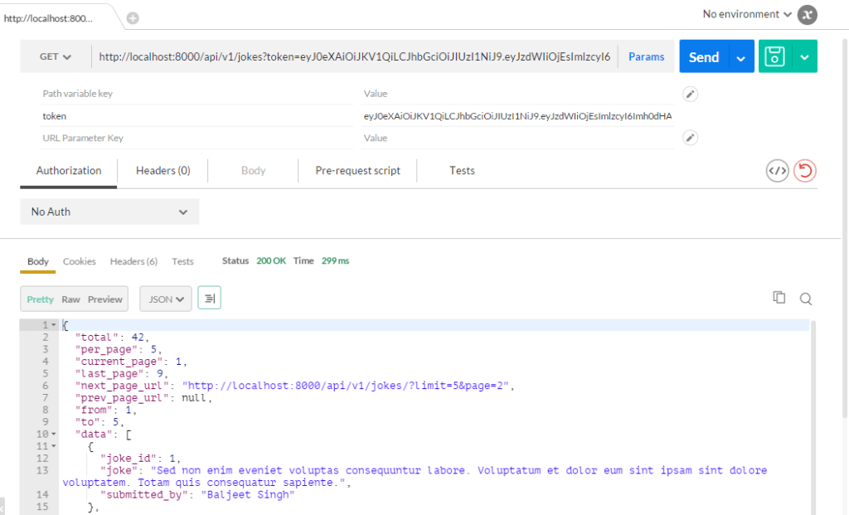The image size is (849, 515).
Task: Click the save request floppy disk icon
Action: tap(774, 56)
